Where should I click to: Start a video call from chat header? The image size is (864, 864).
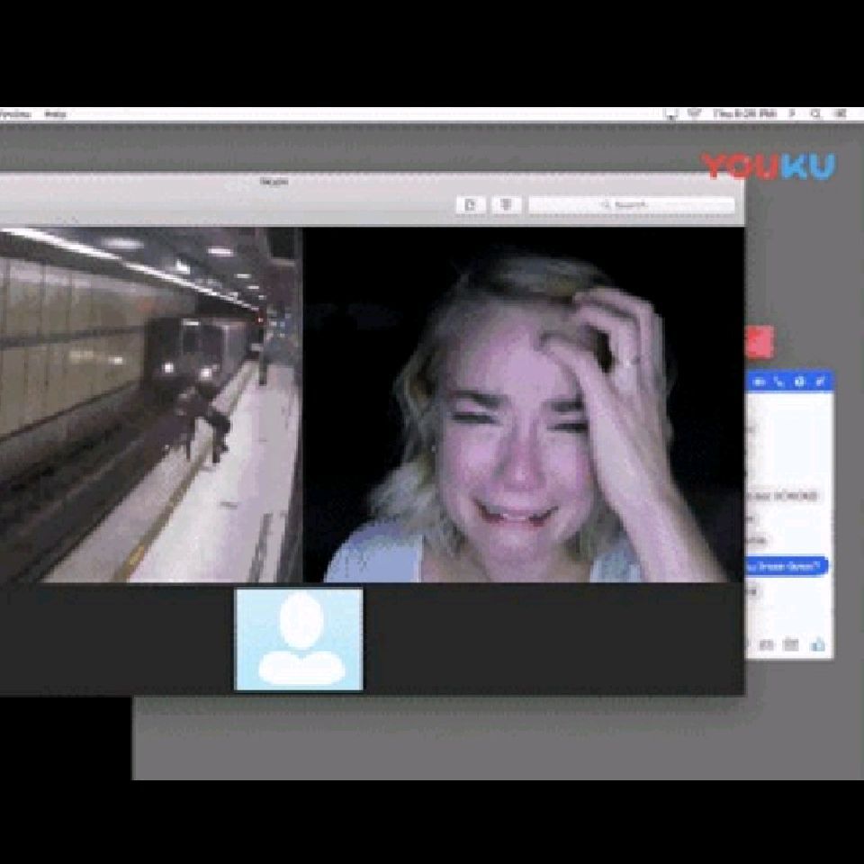[x=760, y=382]
